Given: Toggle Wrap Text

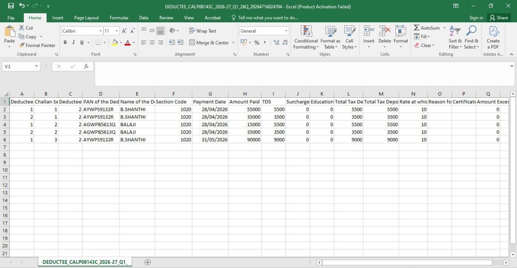Looking at the screenshot, I should (x=203, y=31).
